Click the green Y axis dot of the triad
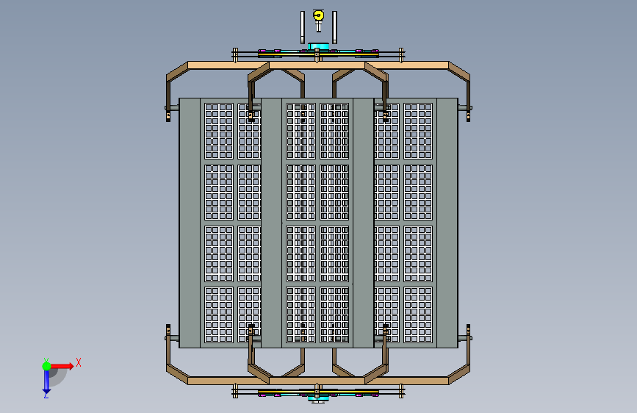The width and height of the screenshot is (637, 413). (46, 366)
